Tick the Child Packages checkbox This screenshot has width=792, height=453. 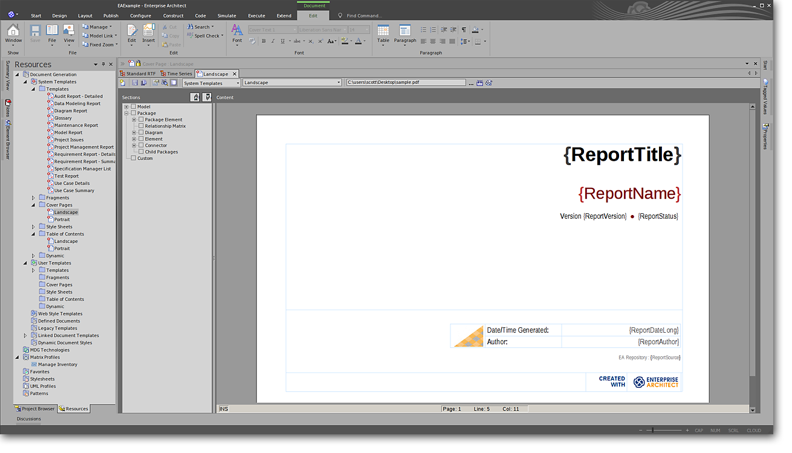coord(141,152)
